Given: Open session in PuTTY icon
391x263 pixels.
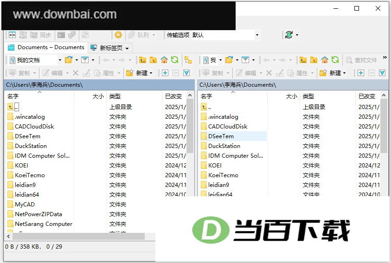Looking at the screenshot, I should (72, 35).
